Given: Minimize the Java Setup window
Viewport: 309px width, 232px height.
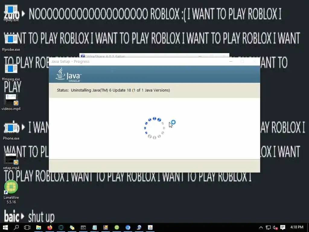Looking at the screenshot, I should (x=231, y=62).
